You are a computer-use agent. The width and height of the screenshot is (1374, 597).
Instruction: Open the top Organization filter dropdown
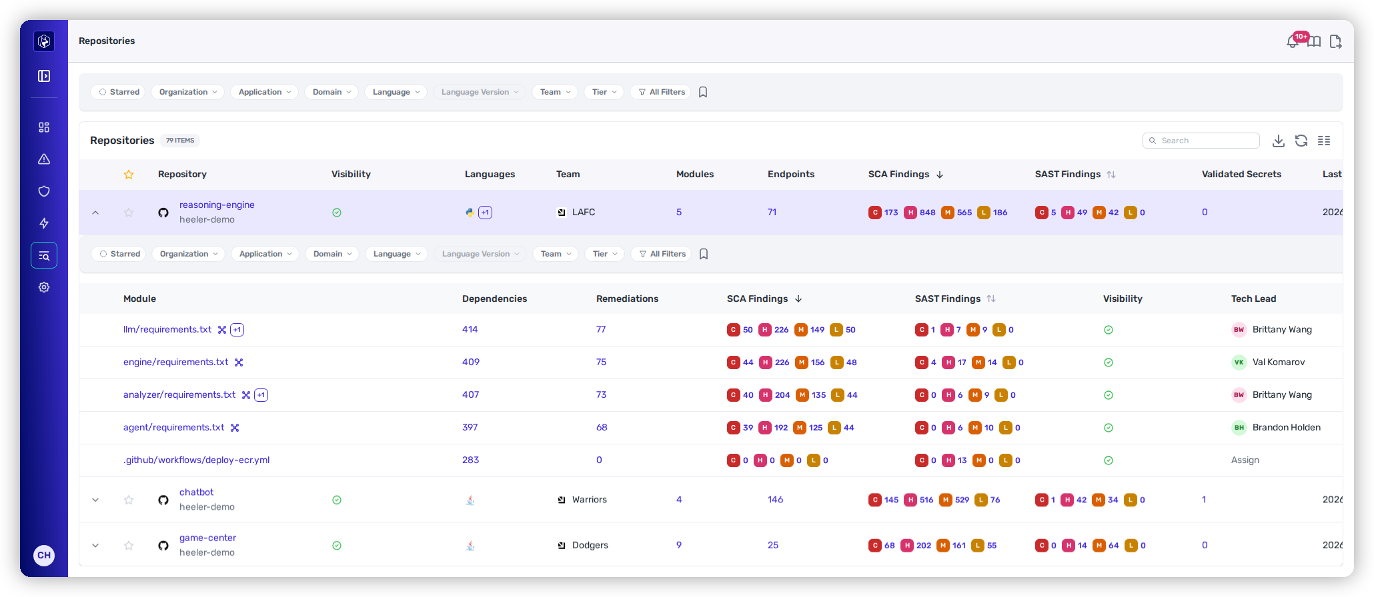(188, 92)
